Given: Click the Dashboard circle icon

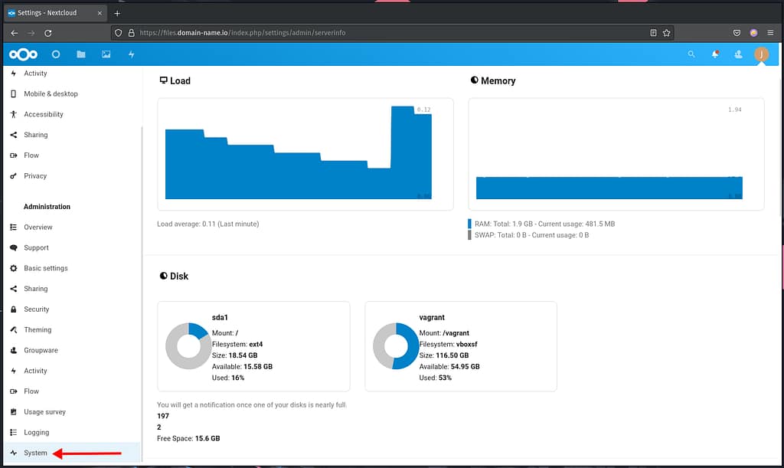Looking at the screenshot, I should [x=56, y=54].
